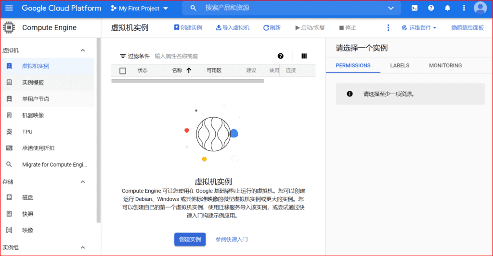This screenshot has width=493, height=256.
Task: Open 快照 in the sidebar
Action: click(x=47, y=214)
